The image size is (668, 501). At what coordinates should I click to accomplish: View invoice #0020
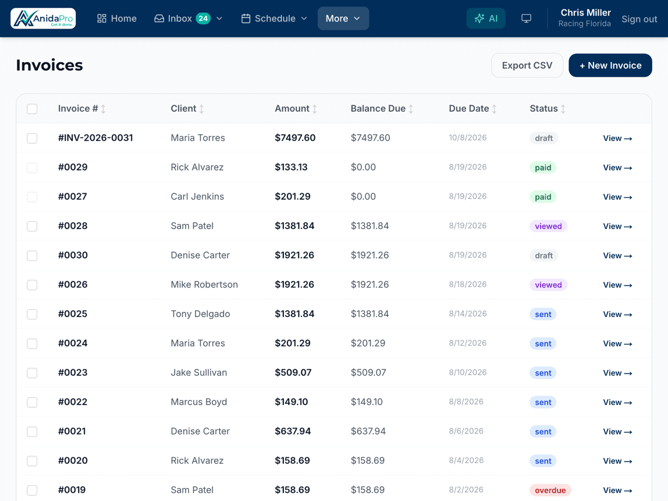(x=617, y=461)
